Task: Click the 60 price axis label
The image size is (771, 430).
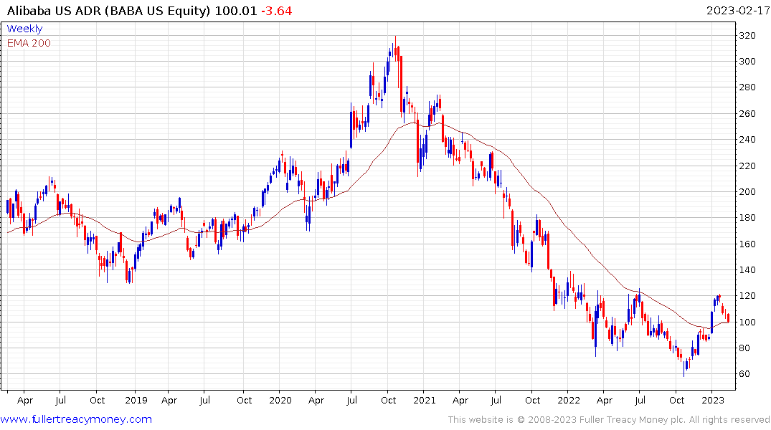Action: (744, 374)
